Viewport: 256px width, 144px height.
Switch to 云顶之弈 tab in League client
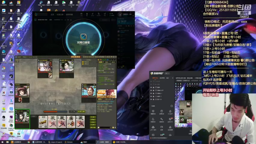(60, 14)
